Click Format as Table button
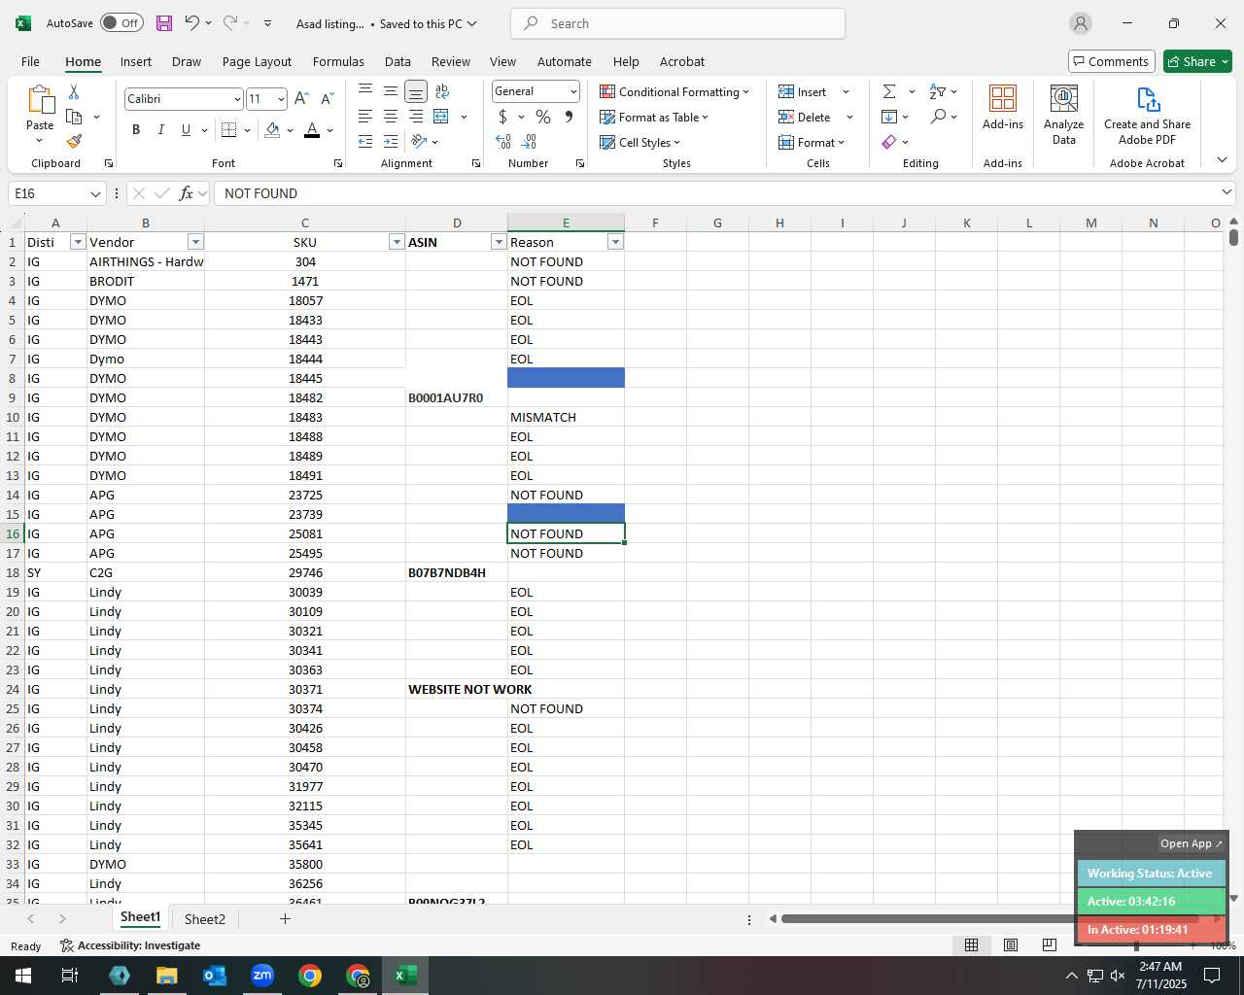1244x995 pixels. (x=654, y=117)
